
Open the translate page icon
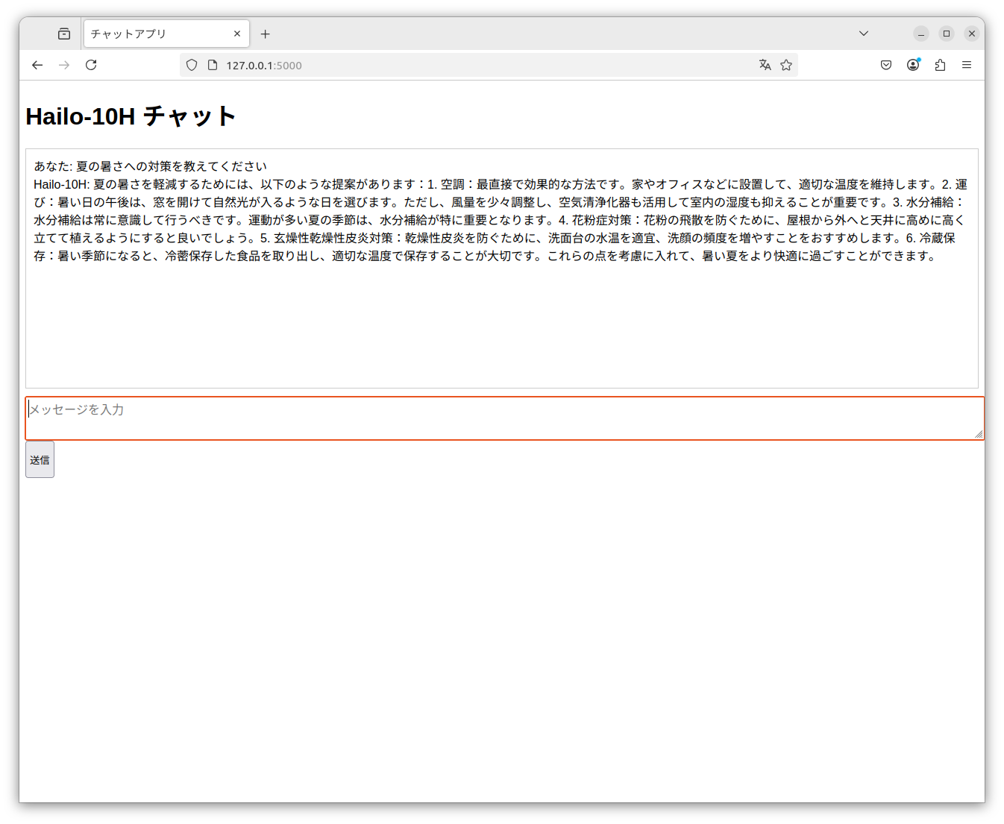click(765, 65)
